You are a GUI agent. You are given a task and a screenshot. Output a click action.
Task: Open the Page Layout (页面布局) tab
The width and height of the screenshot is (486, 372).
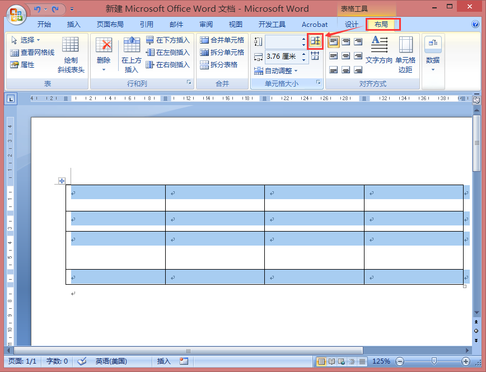[110, 25]
